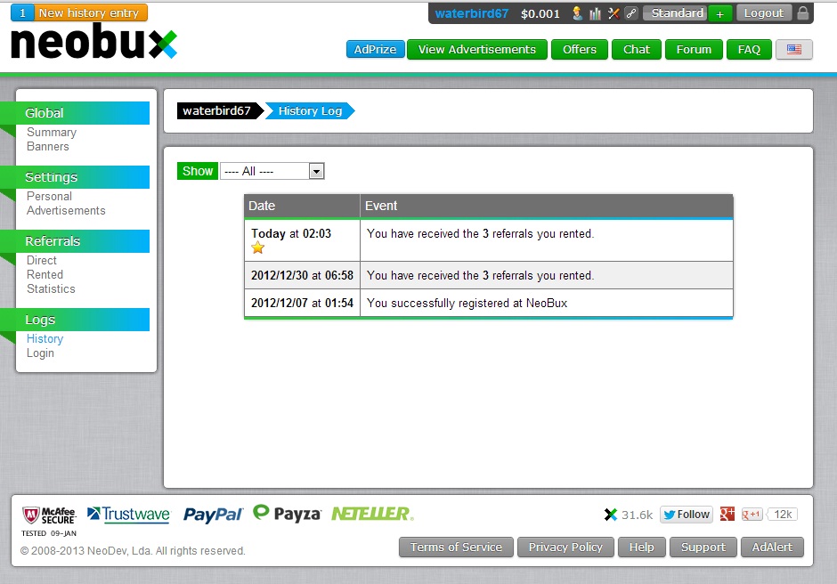837x584 pixels.
Task: Open the chain link icon
Action: point(631,13)
